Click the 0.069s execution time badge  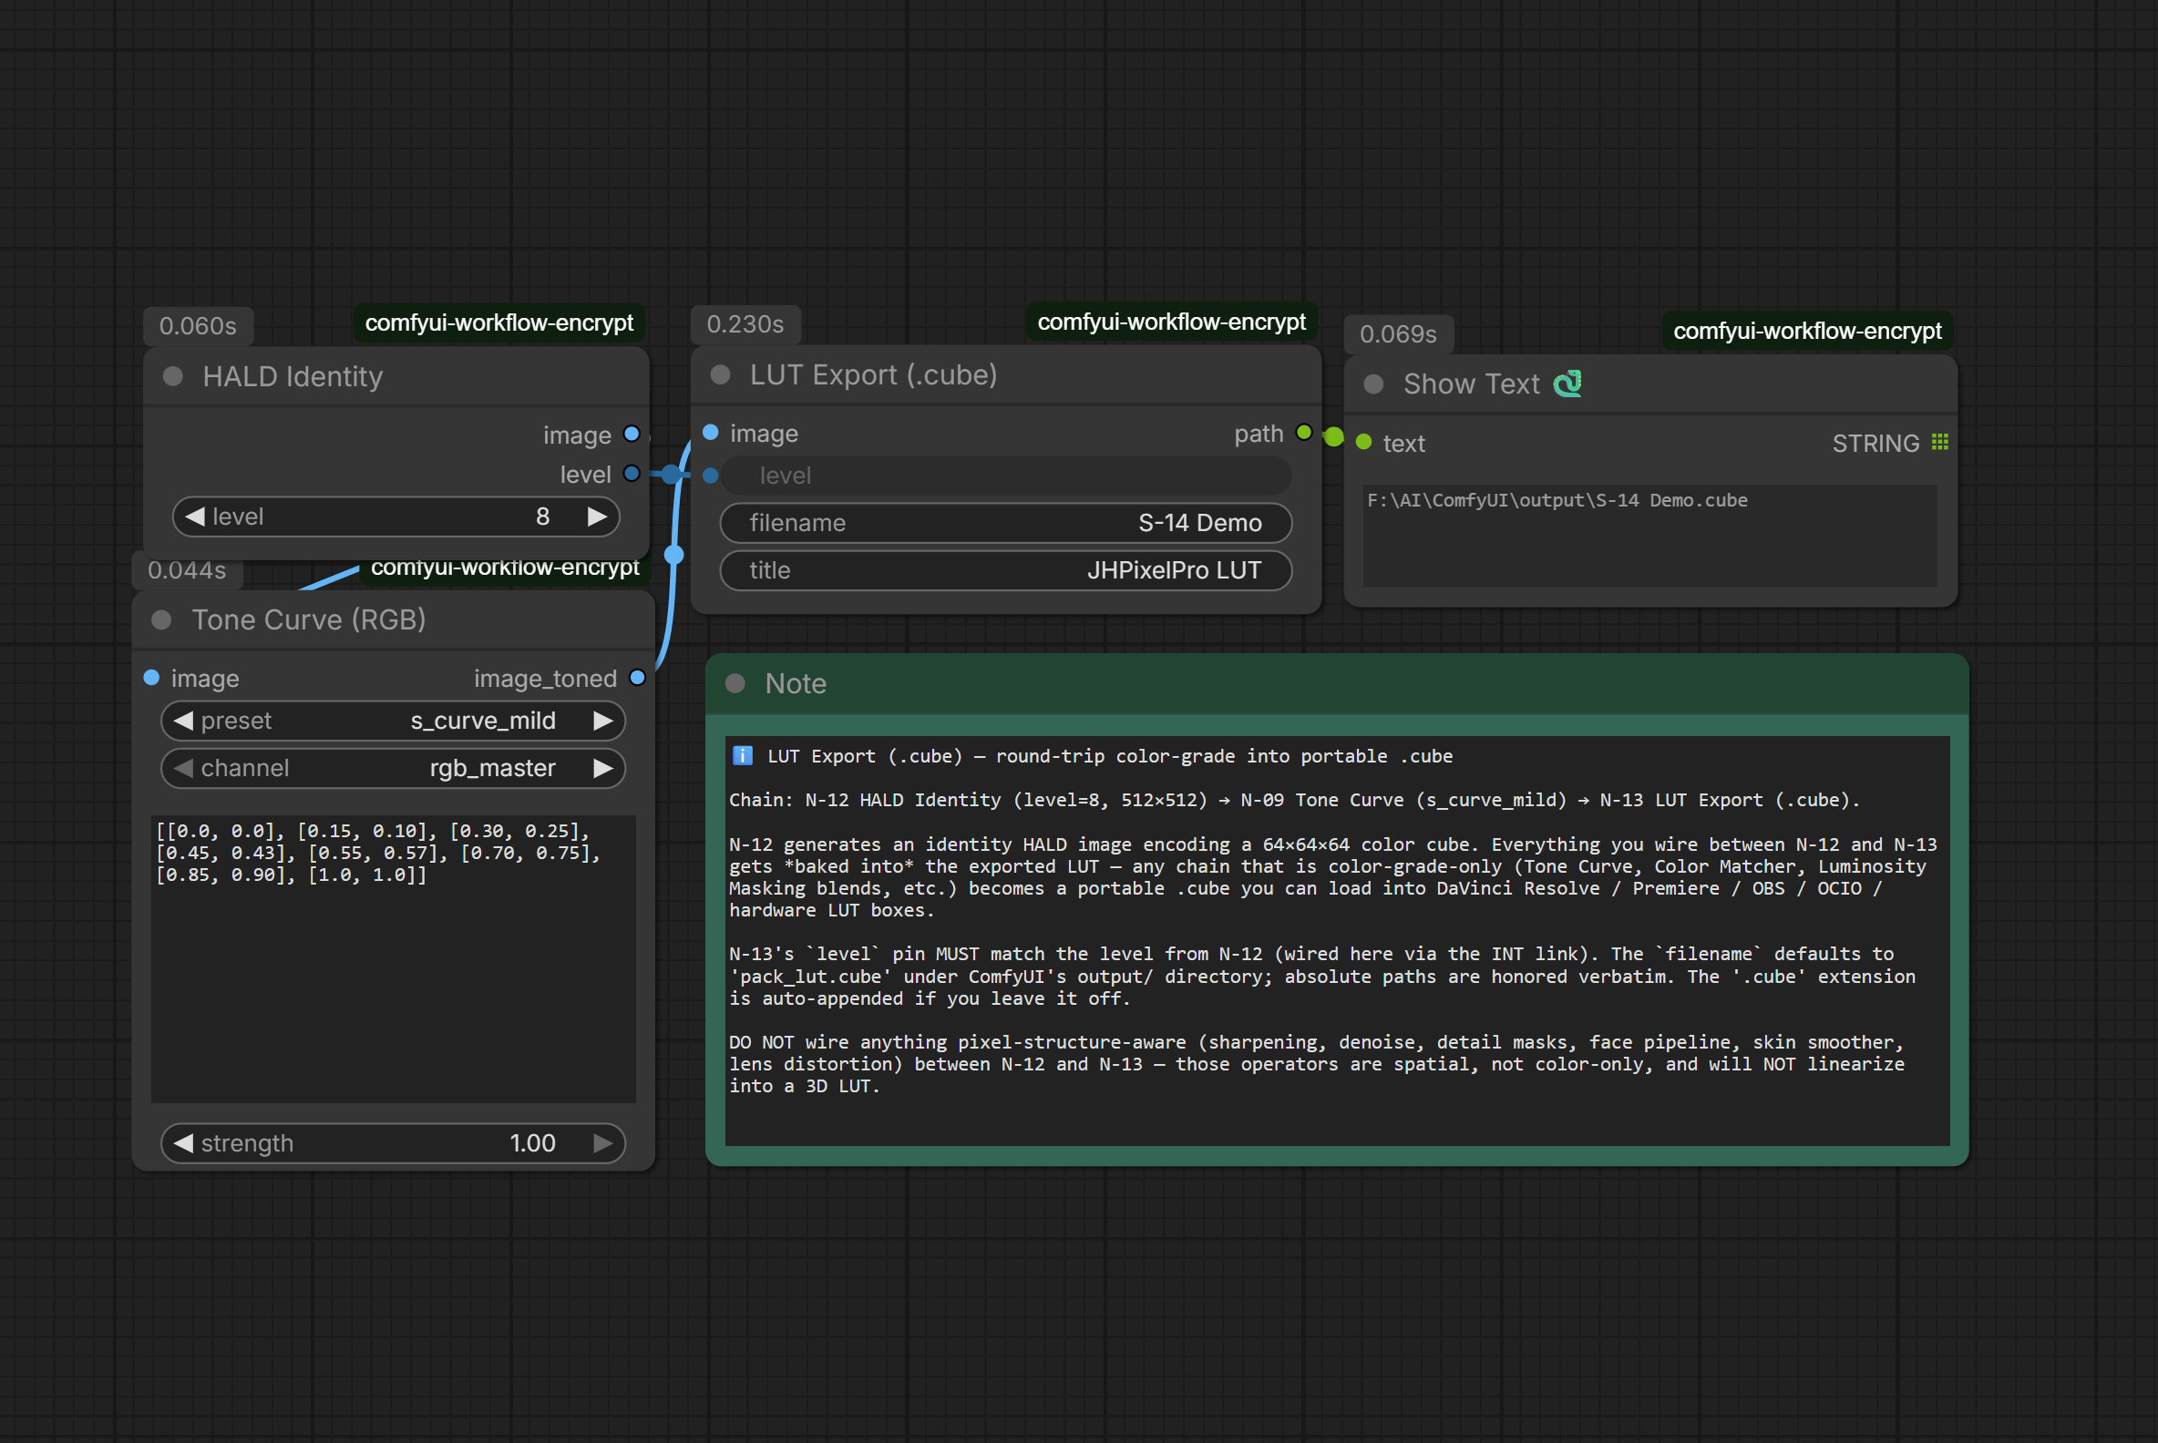point(1398,334)
